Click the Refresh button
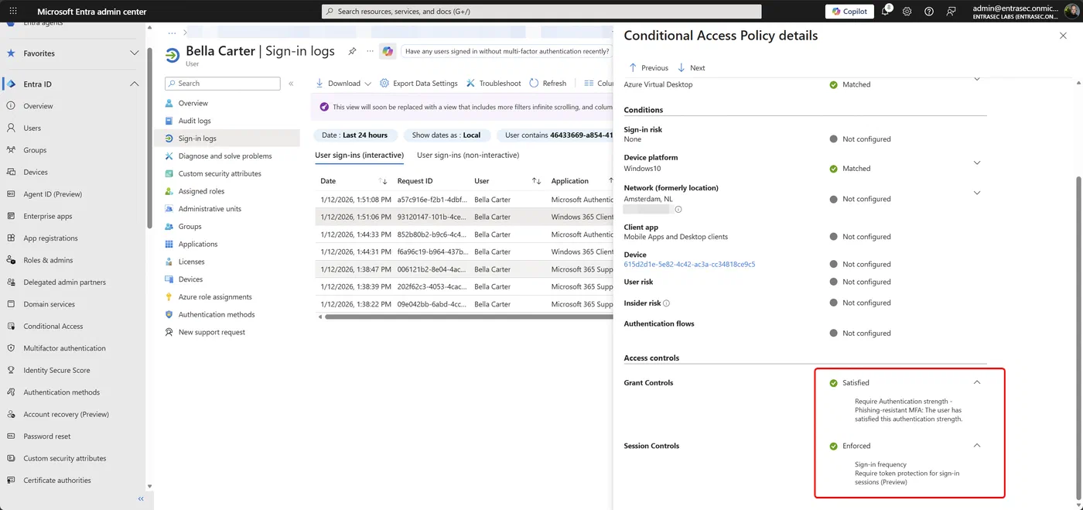 pyautogui.click(x=548, y=84)
